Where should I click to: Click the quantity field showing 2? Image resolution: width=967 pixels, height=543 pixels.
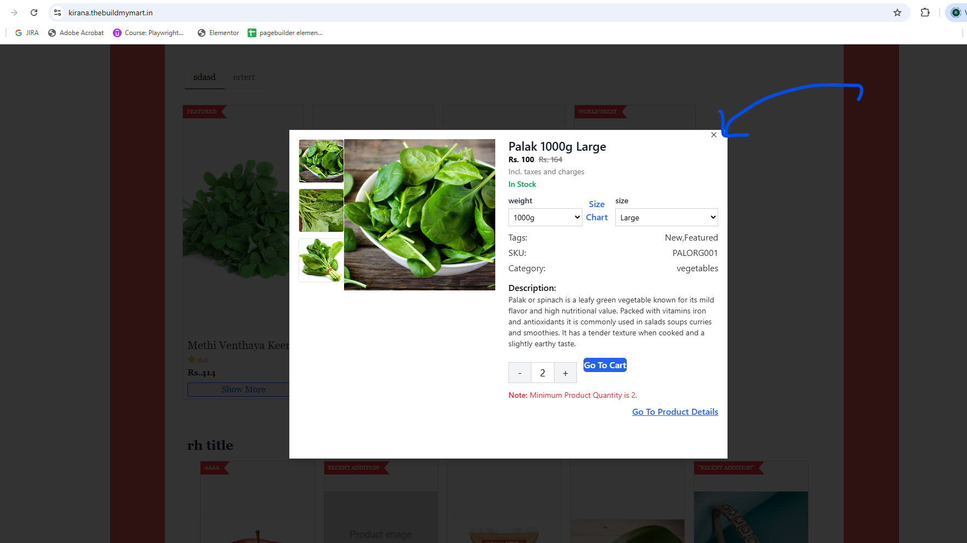point(542,373)
